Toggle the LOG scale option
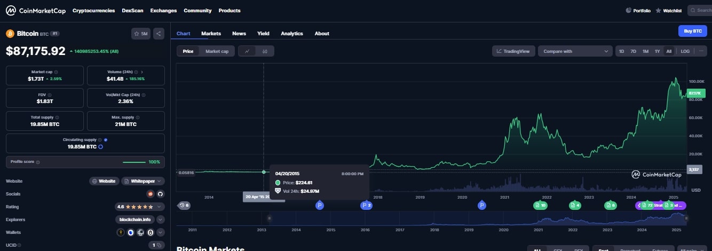Image resolution: width=712 pixels, height=251 pixels. click(685, 51)
